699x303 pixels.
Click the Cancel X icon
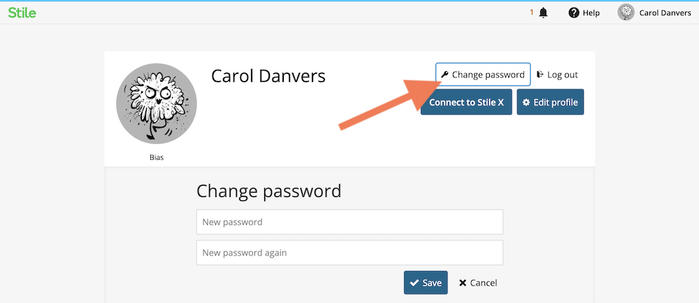click(463, 283)
